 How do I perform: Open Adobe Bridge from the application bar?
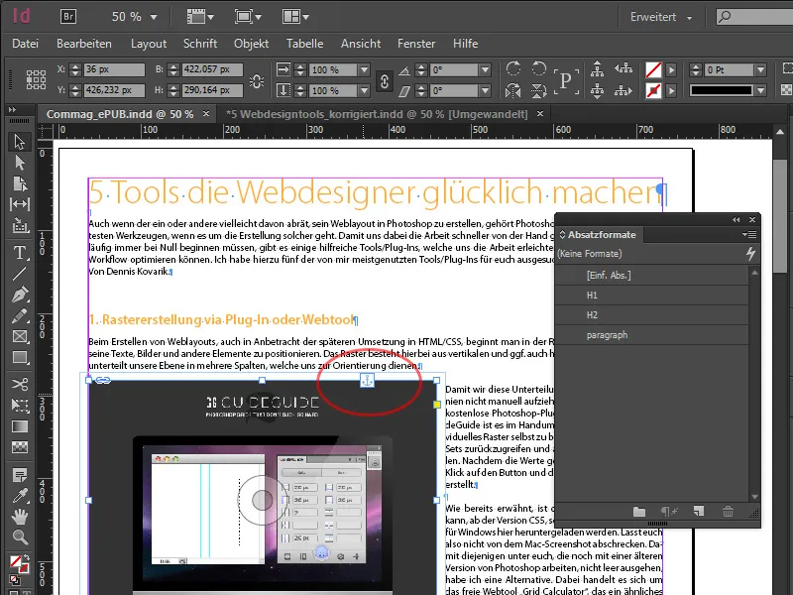click(x=69, y=16)
